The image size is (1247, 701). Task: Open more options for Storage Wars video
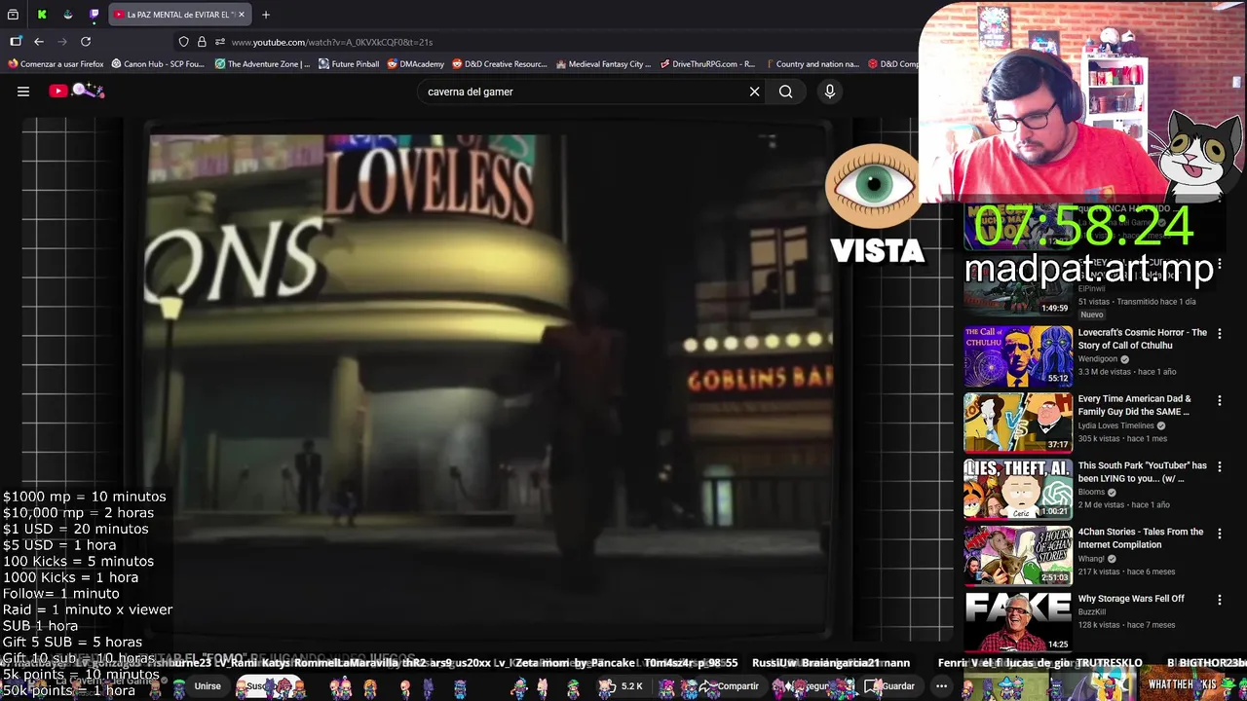pos(1219,600)
